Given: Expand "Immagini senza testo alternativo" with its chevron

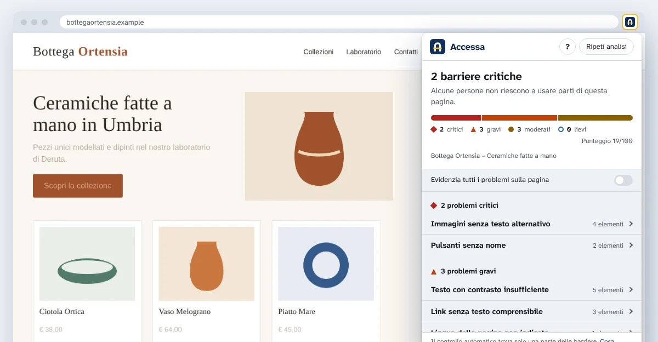Looking at the screenshot, I should [x=631, y=224].
